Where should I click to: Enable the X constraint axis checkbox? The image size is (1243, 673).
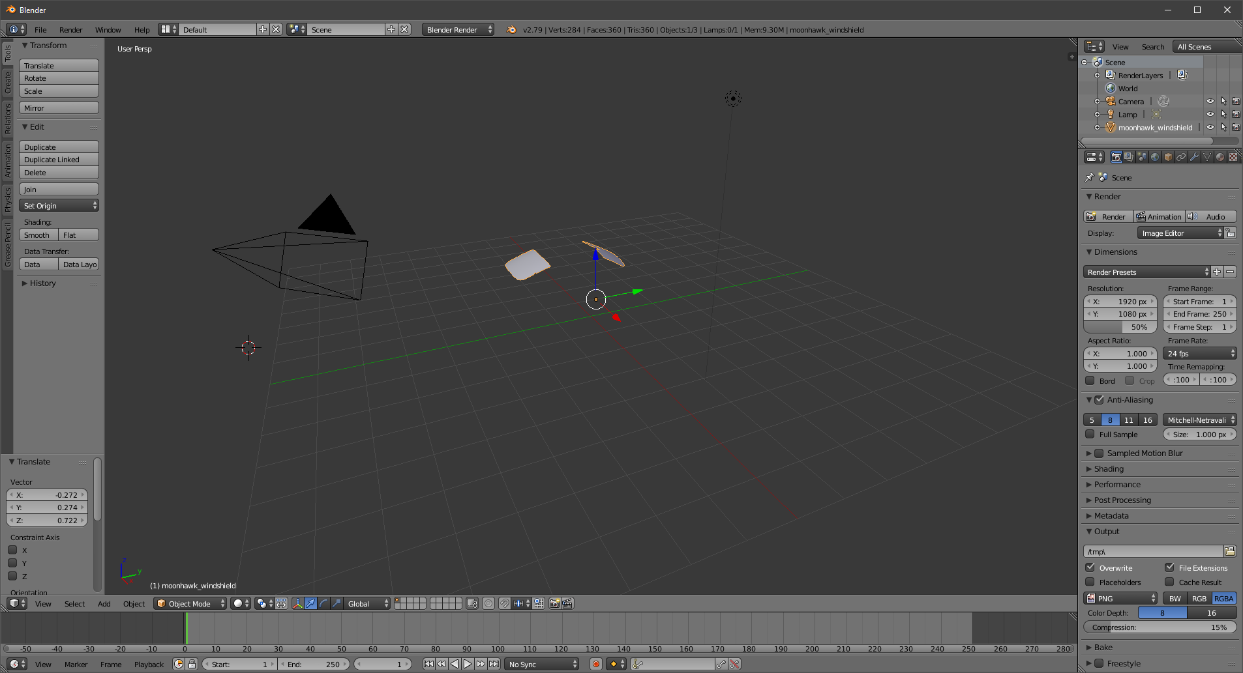(12, 550)
